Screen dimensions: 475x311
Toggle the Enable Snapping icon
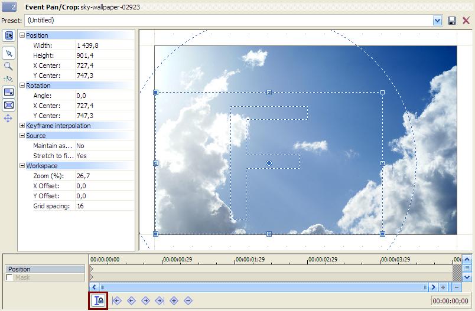tap(9, 79)
